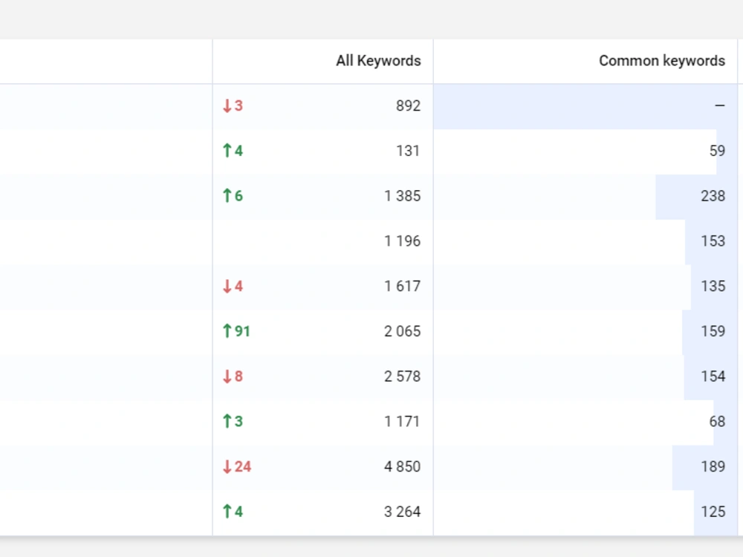Click the Common keywords value 238

tap(713, 195)
